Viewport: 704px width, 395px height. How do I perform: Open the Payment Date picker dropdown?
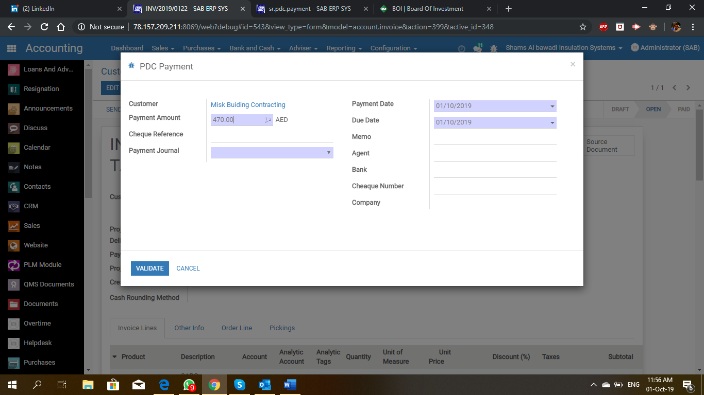552,106
